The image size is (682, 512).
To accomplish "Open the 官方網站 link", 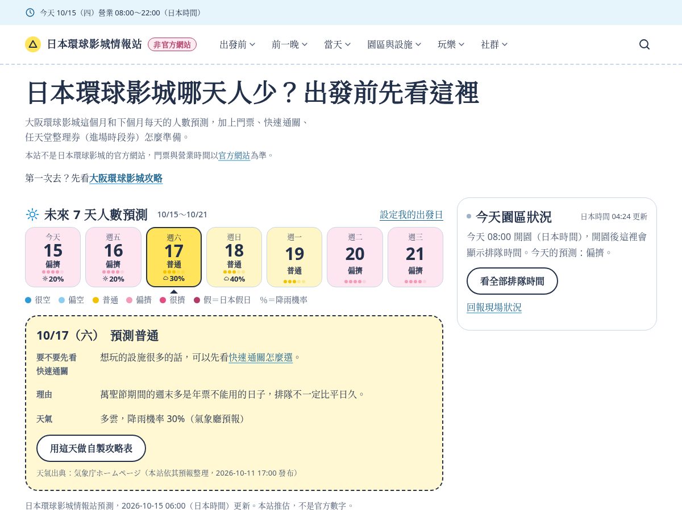I will coord(234,155).
